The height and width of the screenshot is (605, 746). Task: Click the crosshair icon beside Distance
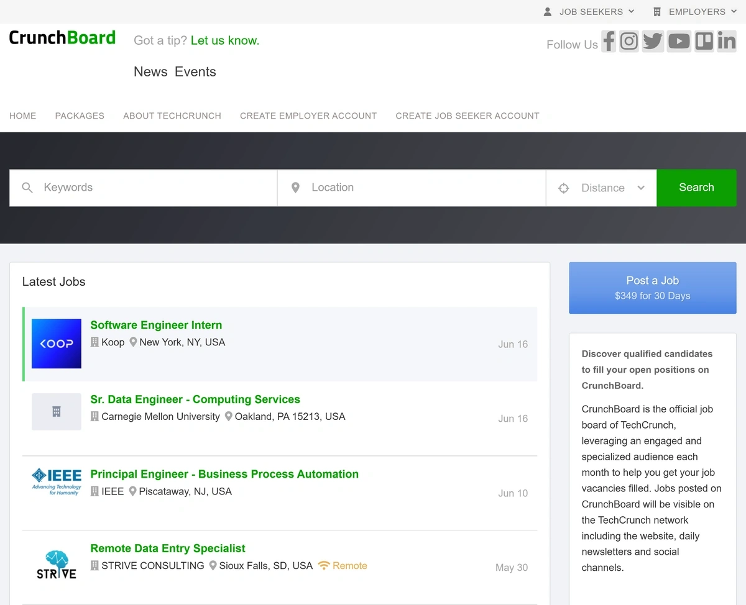564,188
